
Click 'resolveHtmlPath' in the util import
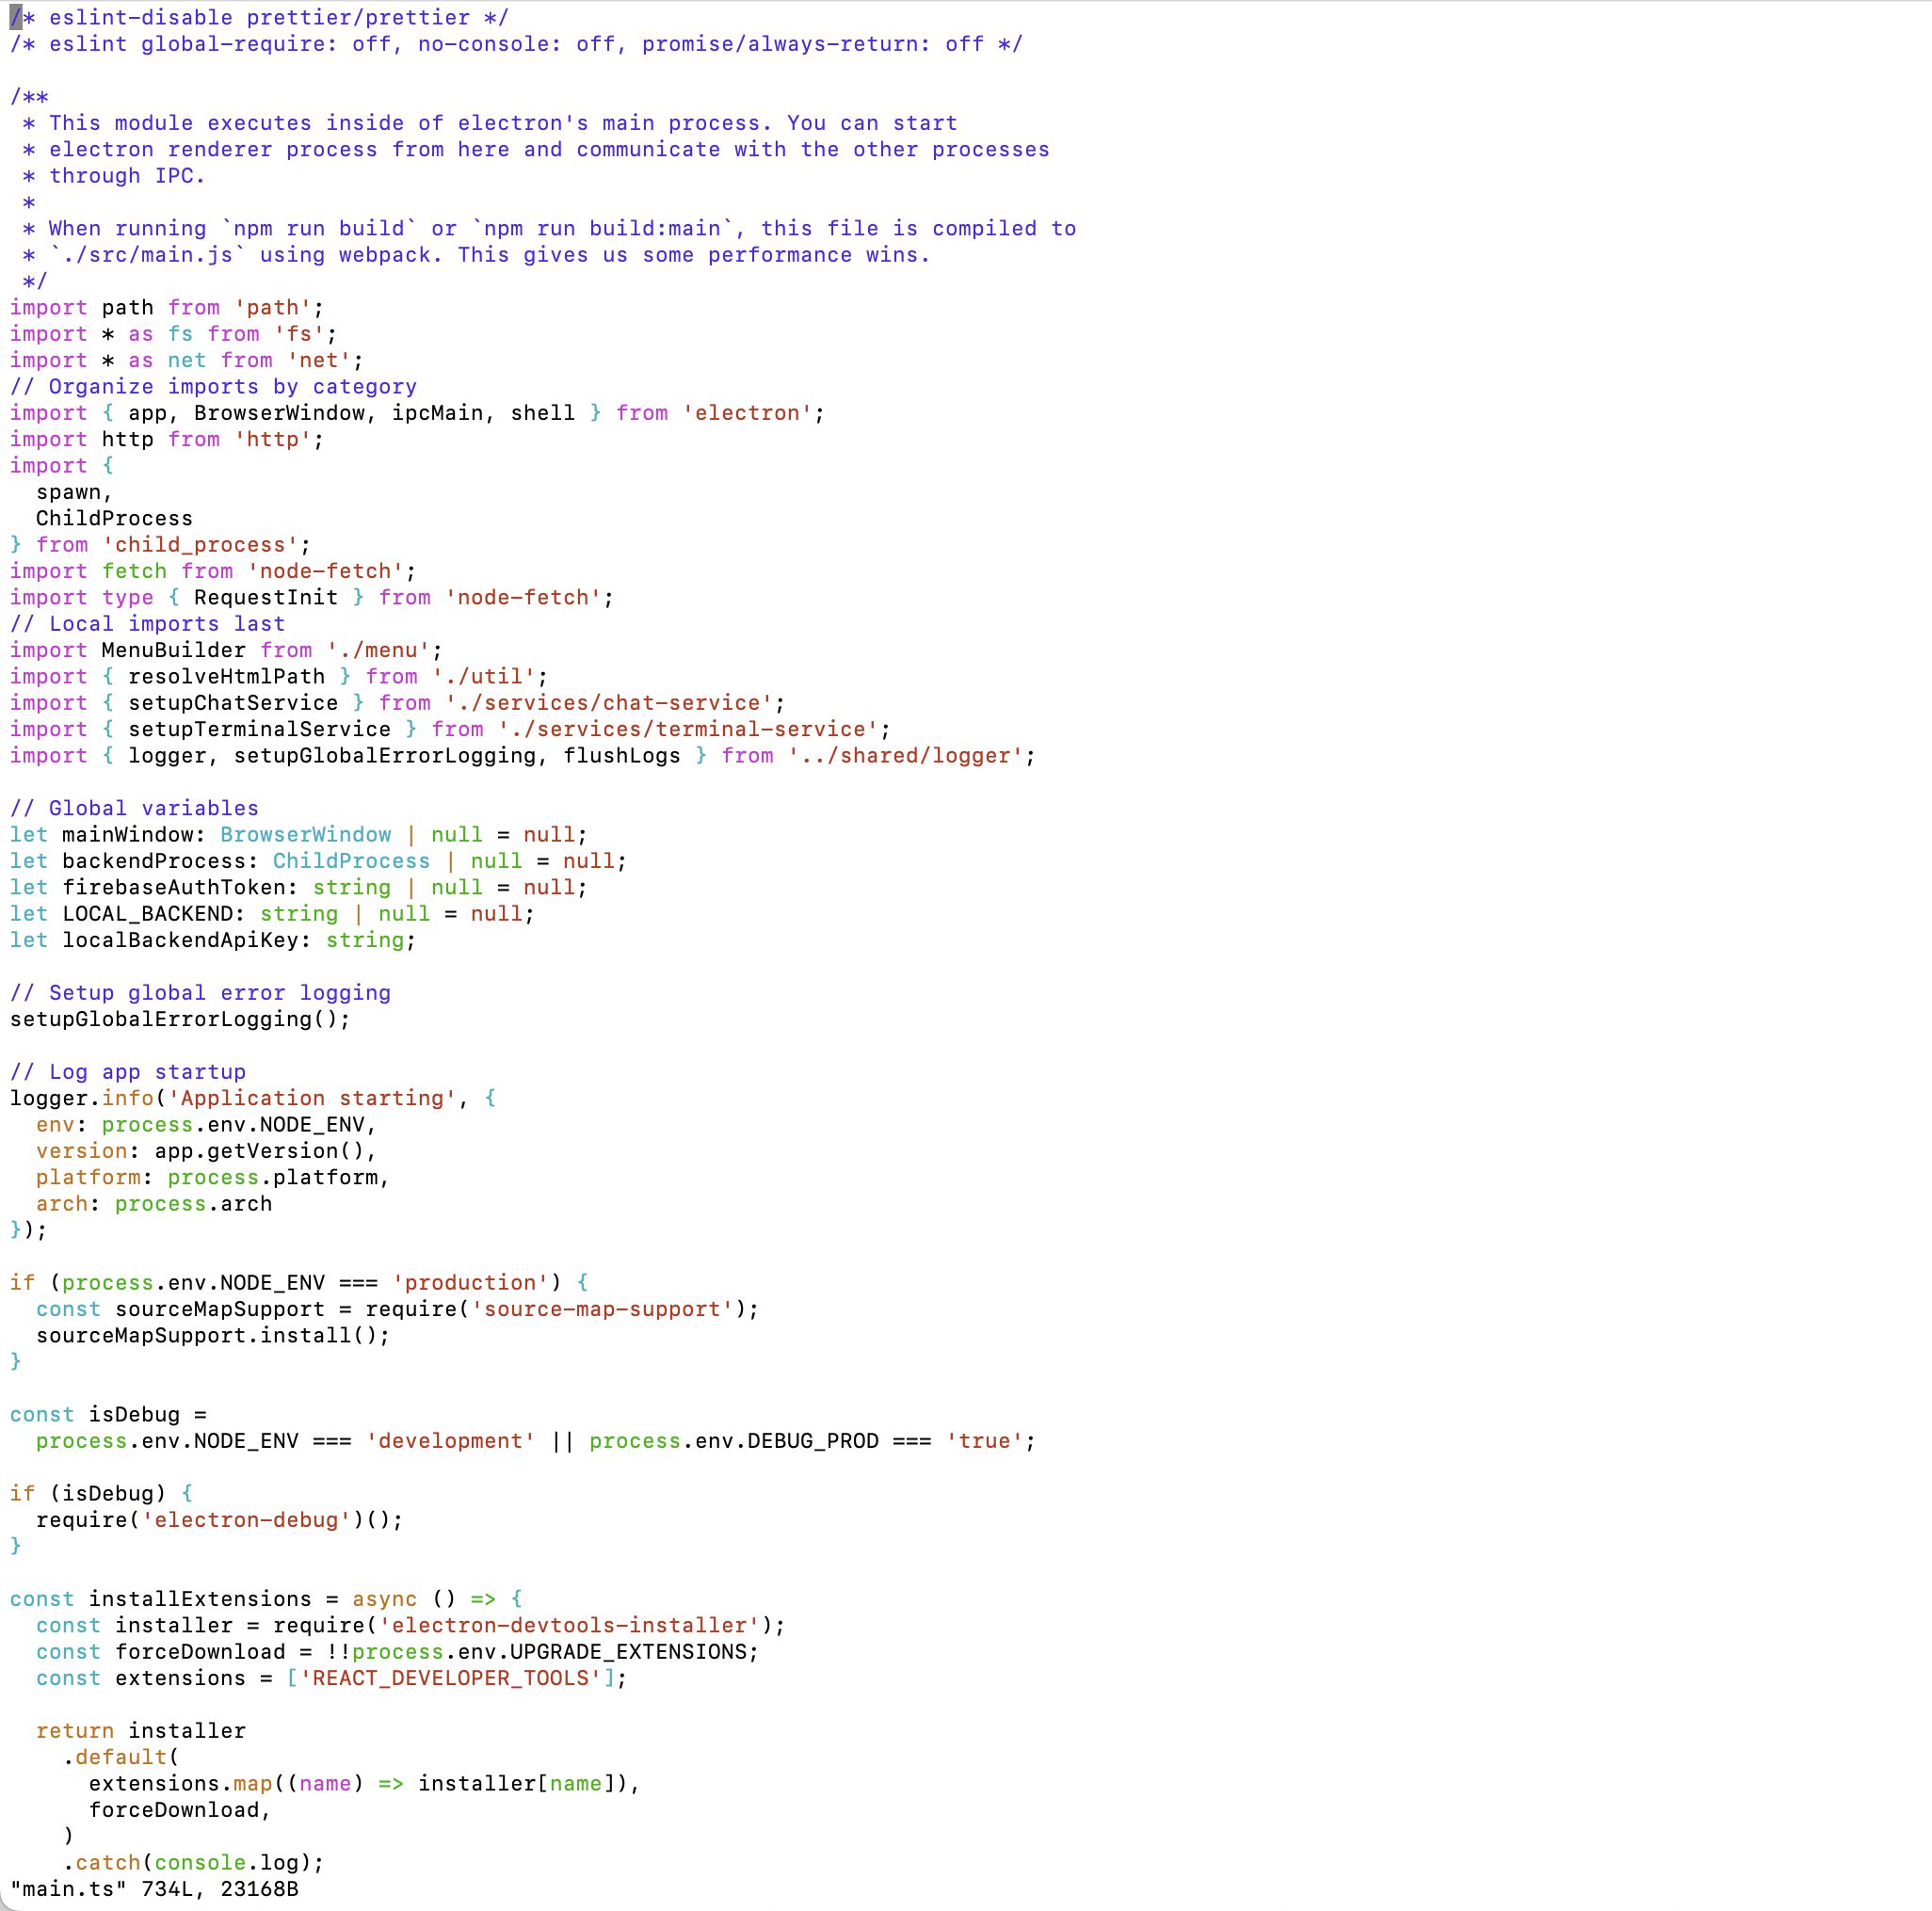[226, 676]
